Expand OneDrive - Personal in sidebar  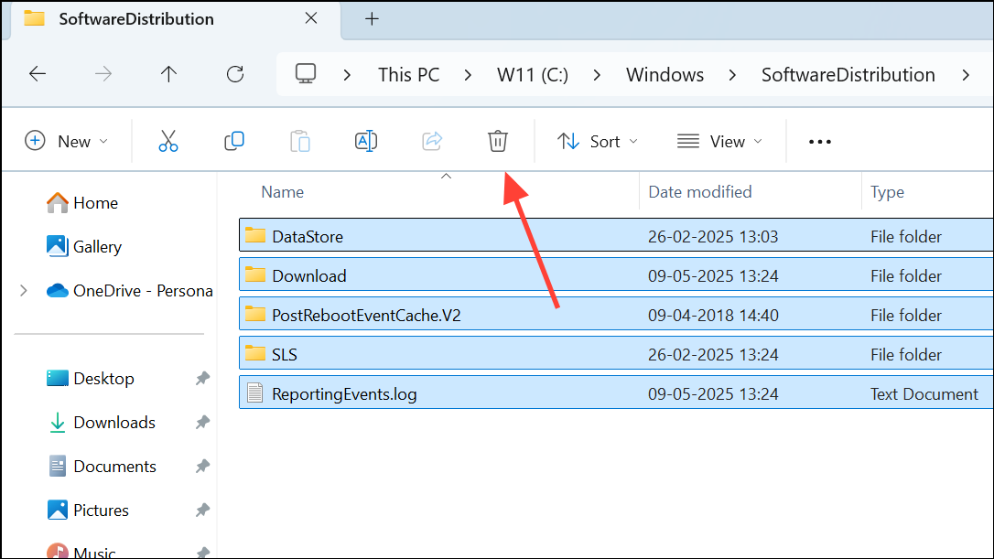(x=23, y=290)
